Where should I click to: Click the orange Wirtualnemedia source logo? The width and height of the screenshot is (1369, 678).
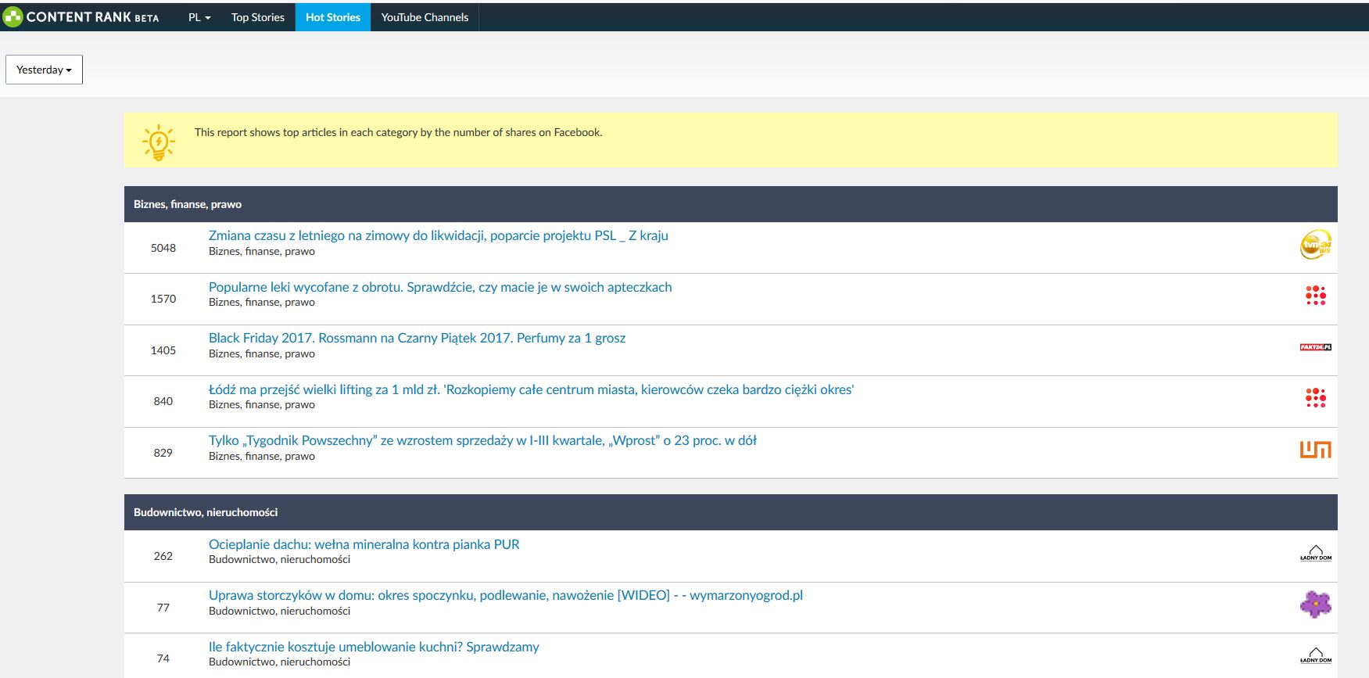pyautogui.click(x=1315, y=450)
